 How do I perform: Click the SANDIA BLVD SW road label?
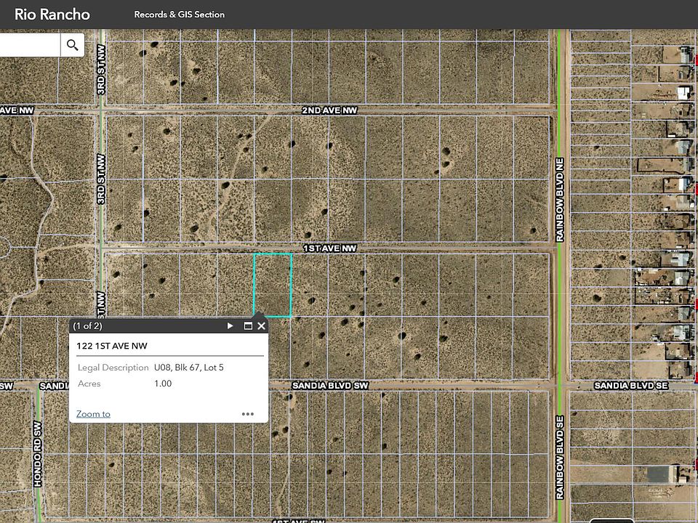[330, 386]
